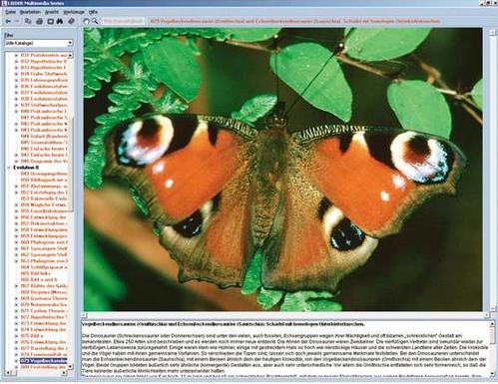Click the tree list scroll-left arrow
The height and width of the screenshot is (384, 498).
[8, 373]
